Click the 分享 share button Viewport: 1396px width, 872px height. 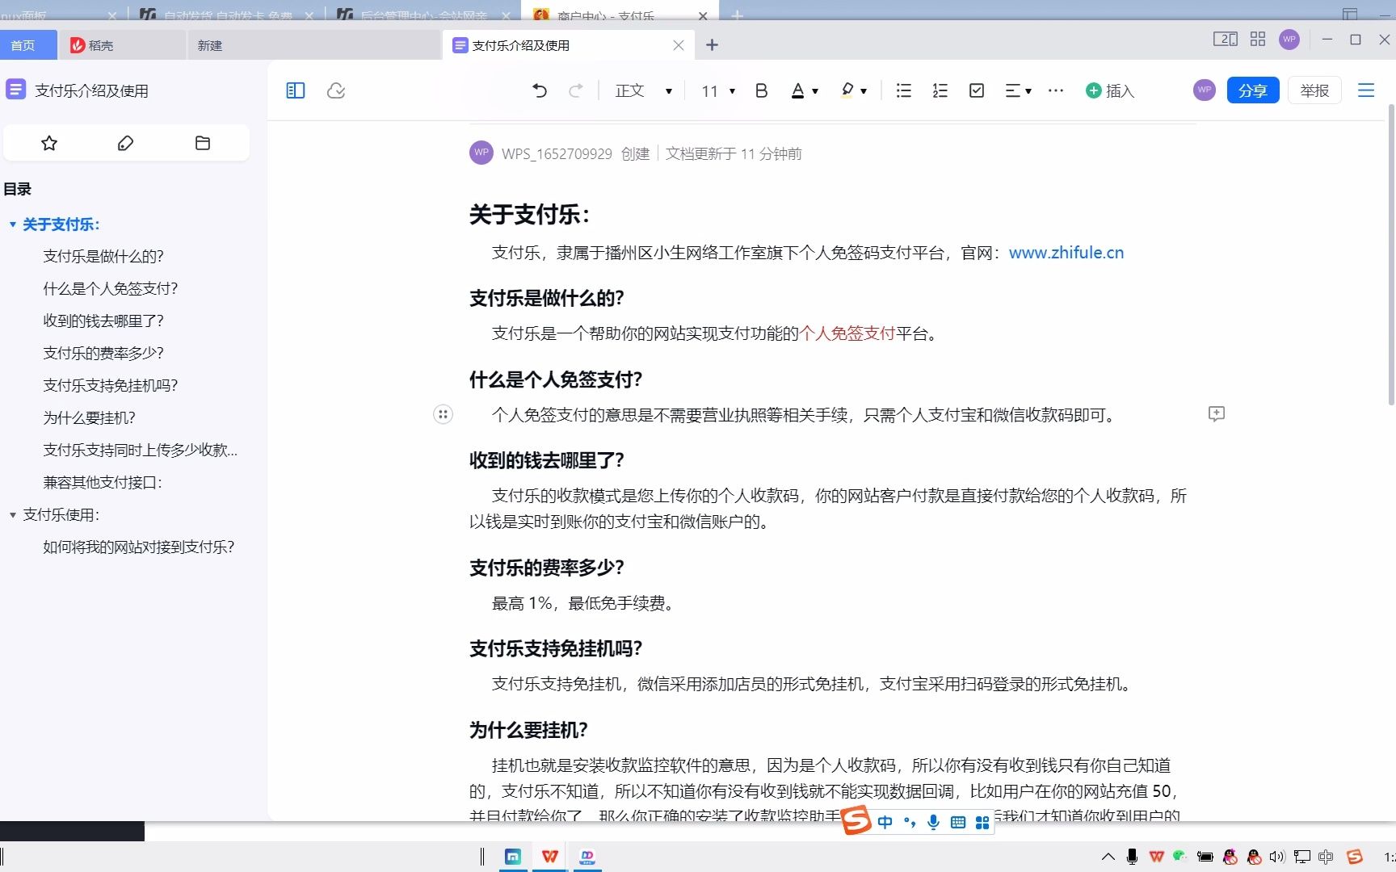(x=1252, y=90)
